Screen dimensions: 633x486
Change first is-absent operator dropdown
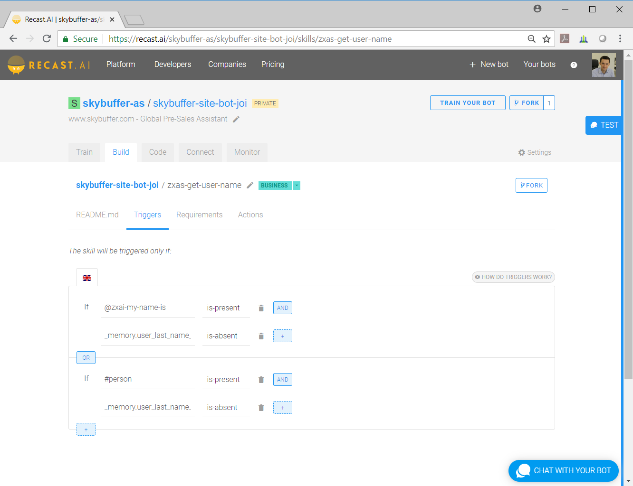[226, 336]
